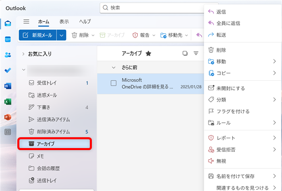Open the More apps grid icon
Image resolution: width=282 pixels, height=191 pixels.
(8, 132)
